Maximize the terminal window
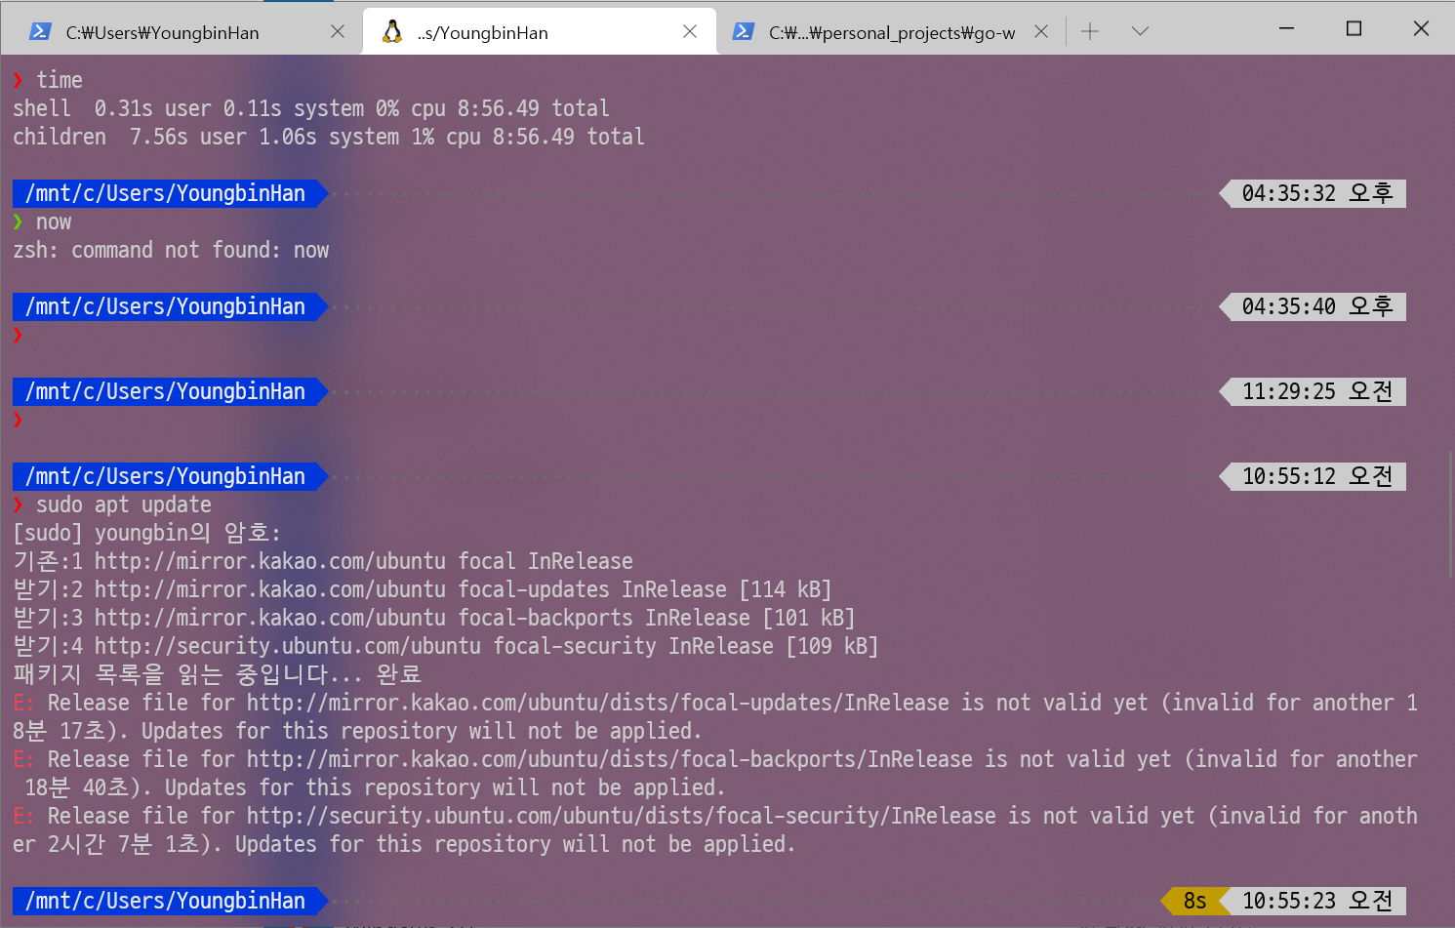Image resolution: width=1455 pixels, height=928 pixels. [1354, 29]
